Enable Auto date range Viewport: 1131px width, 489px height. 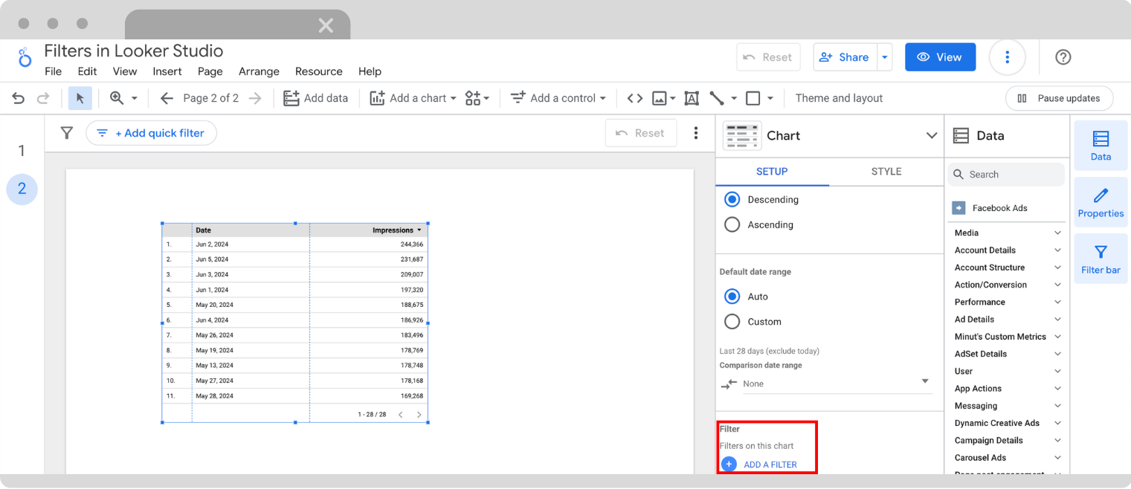click(732, 296)
